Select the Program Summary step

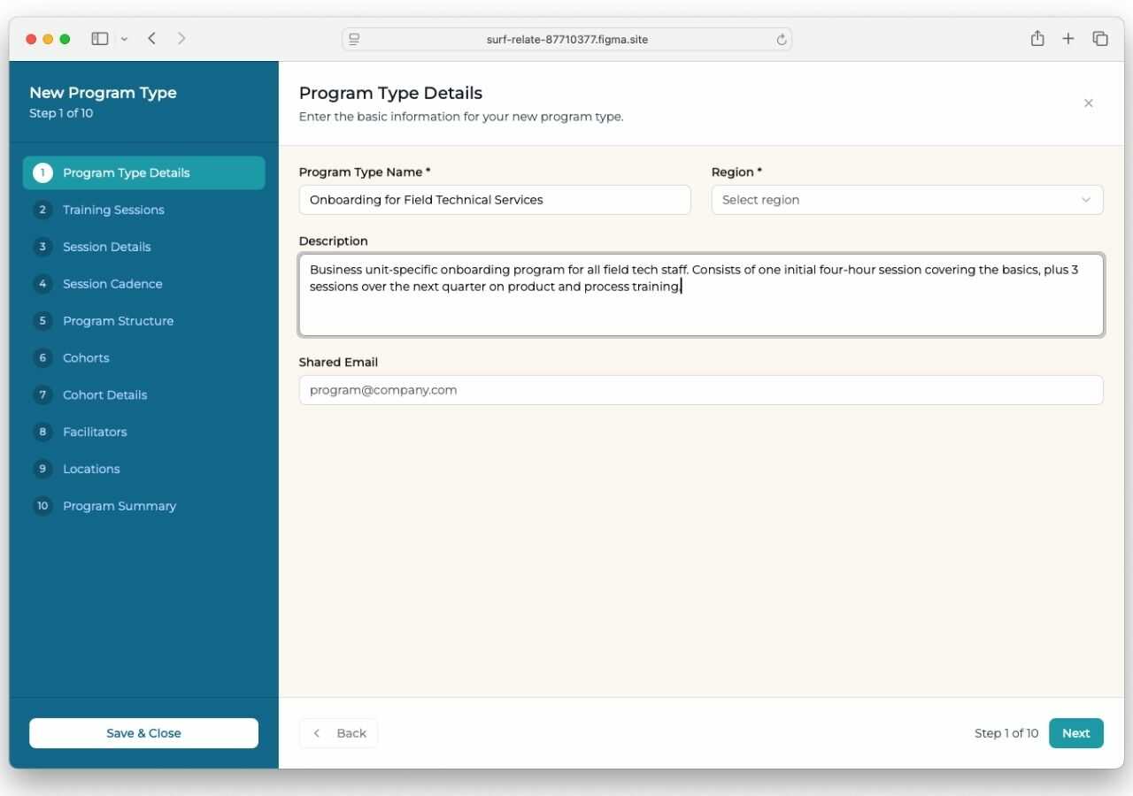(x=119, y=506)
